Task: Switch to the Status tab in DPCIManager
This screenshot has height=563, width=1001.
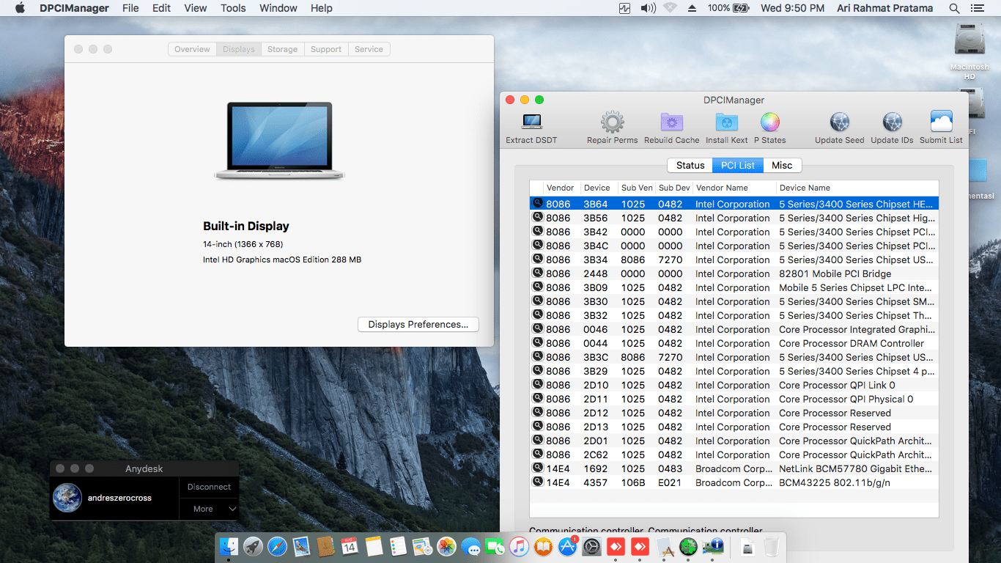Action: [x=690, y=166]
